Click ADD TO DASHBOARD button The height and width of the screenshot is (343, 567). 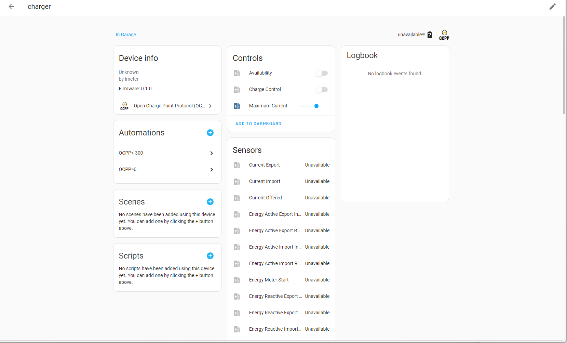point(258,124)
